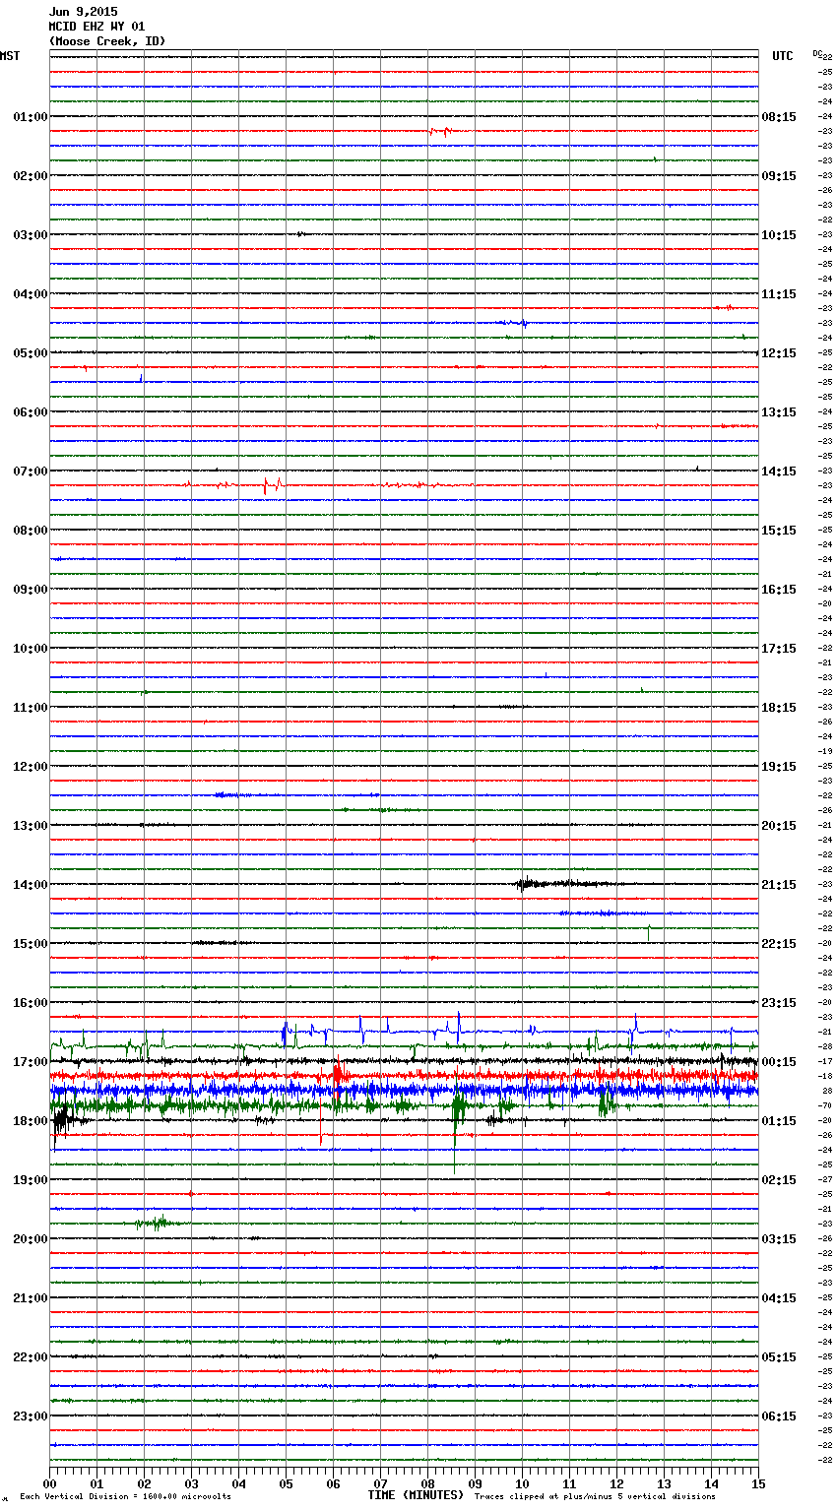
Task: Click the "14:15" UTC time label
Action: pos(779,472)
